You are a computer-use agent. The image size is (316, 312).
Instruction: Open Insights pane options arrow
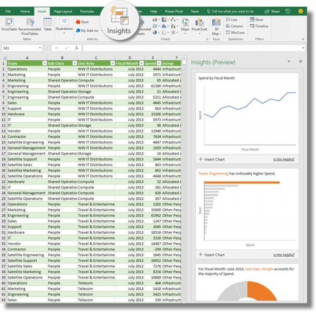[x=289, y=61]
